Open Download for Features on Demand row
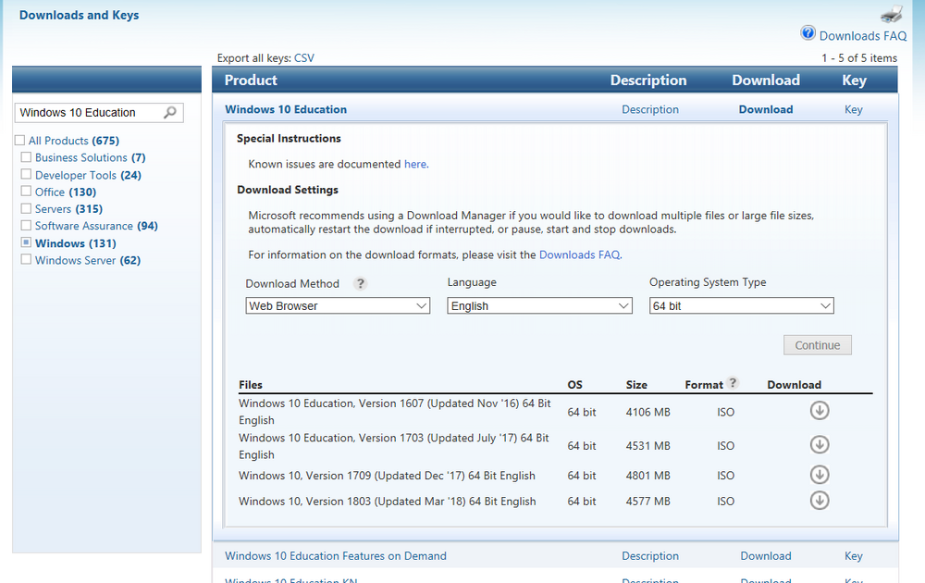Viewport: 925px width, 583px height. (766, 556)
